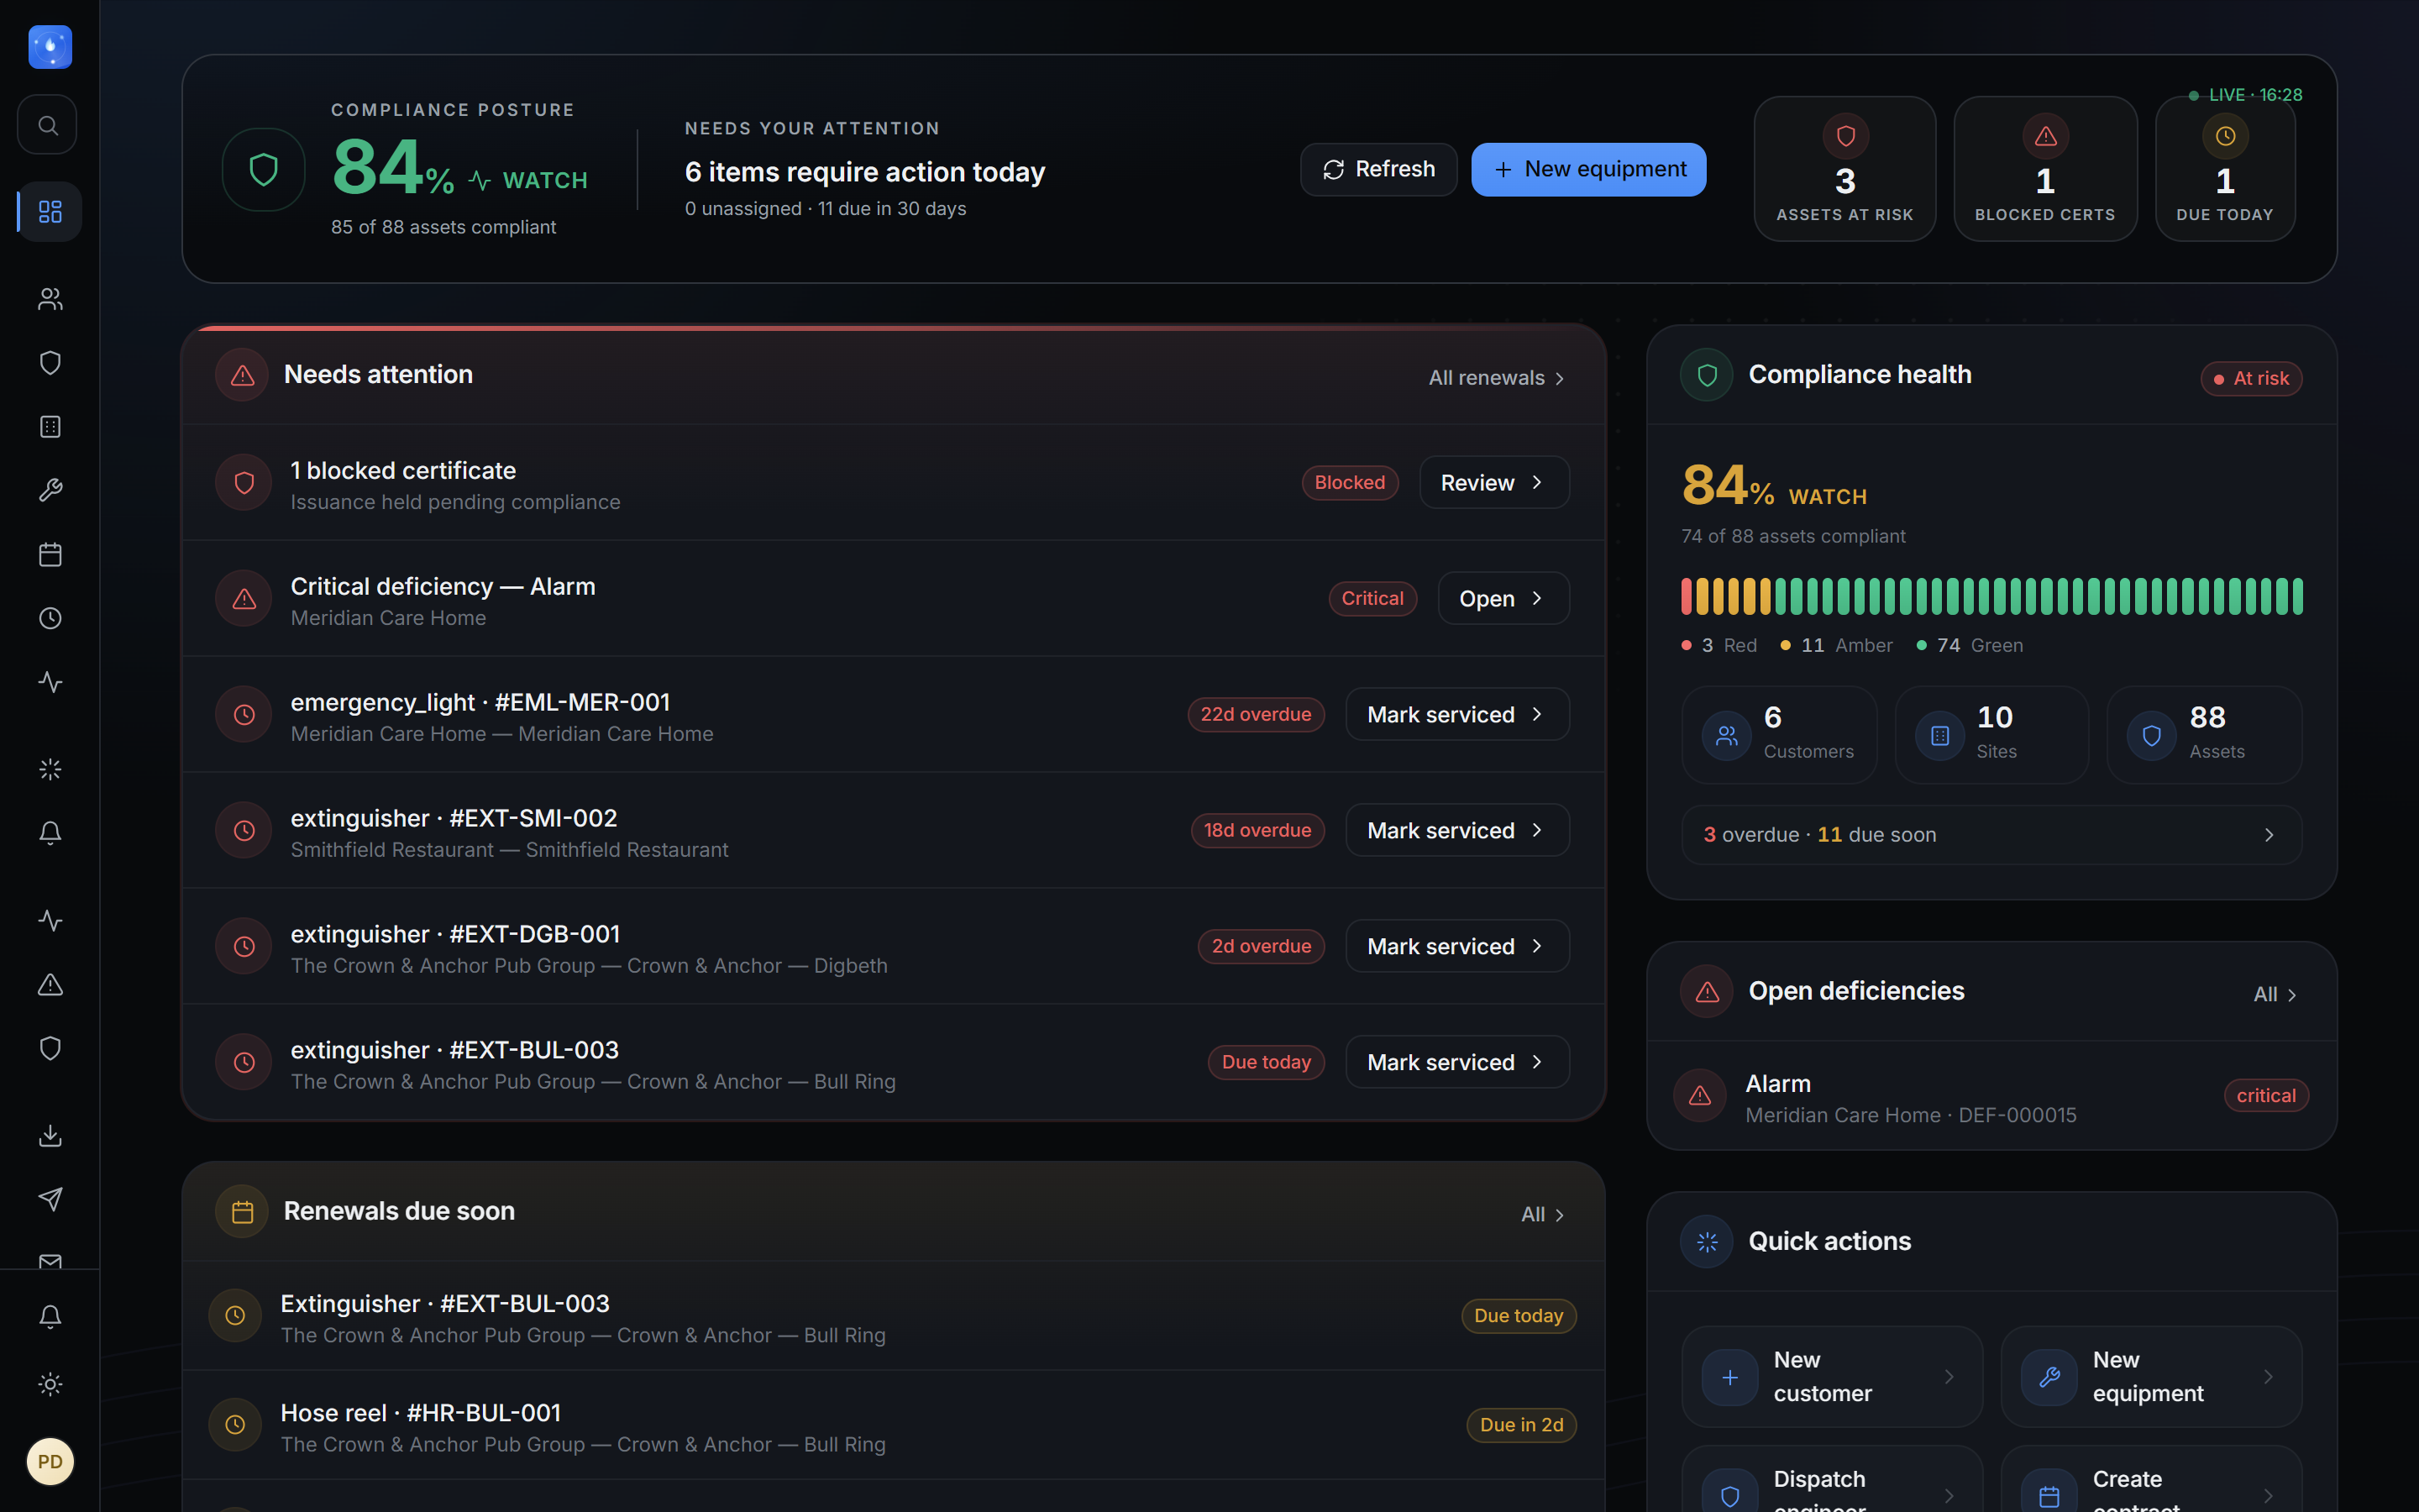
Task: Click the download tray icon in the sidebar
Action: [50, 1135]
